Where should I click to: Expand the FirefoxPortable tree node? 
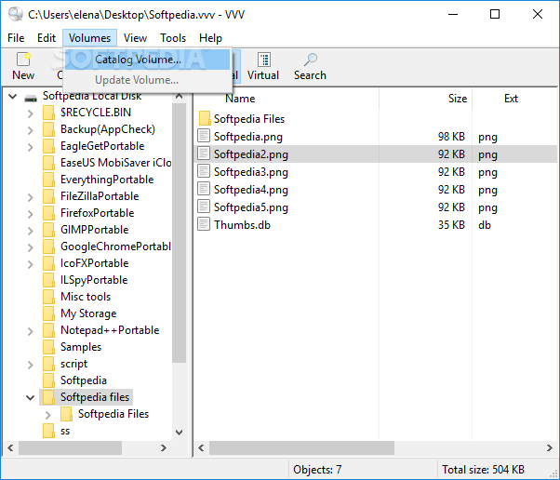(31, 214)
